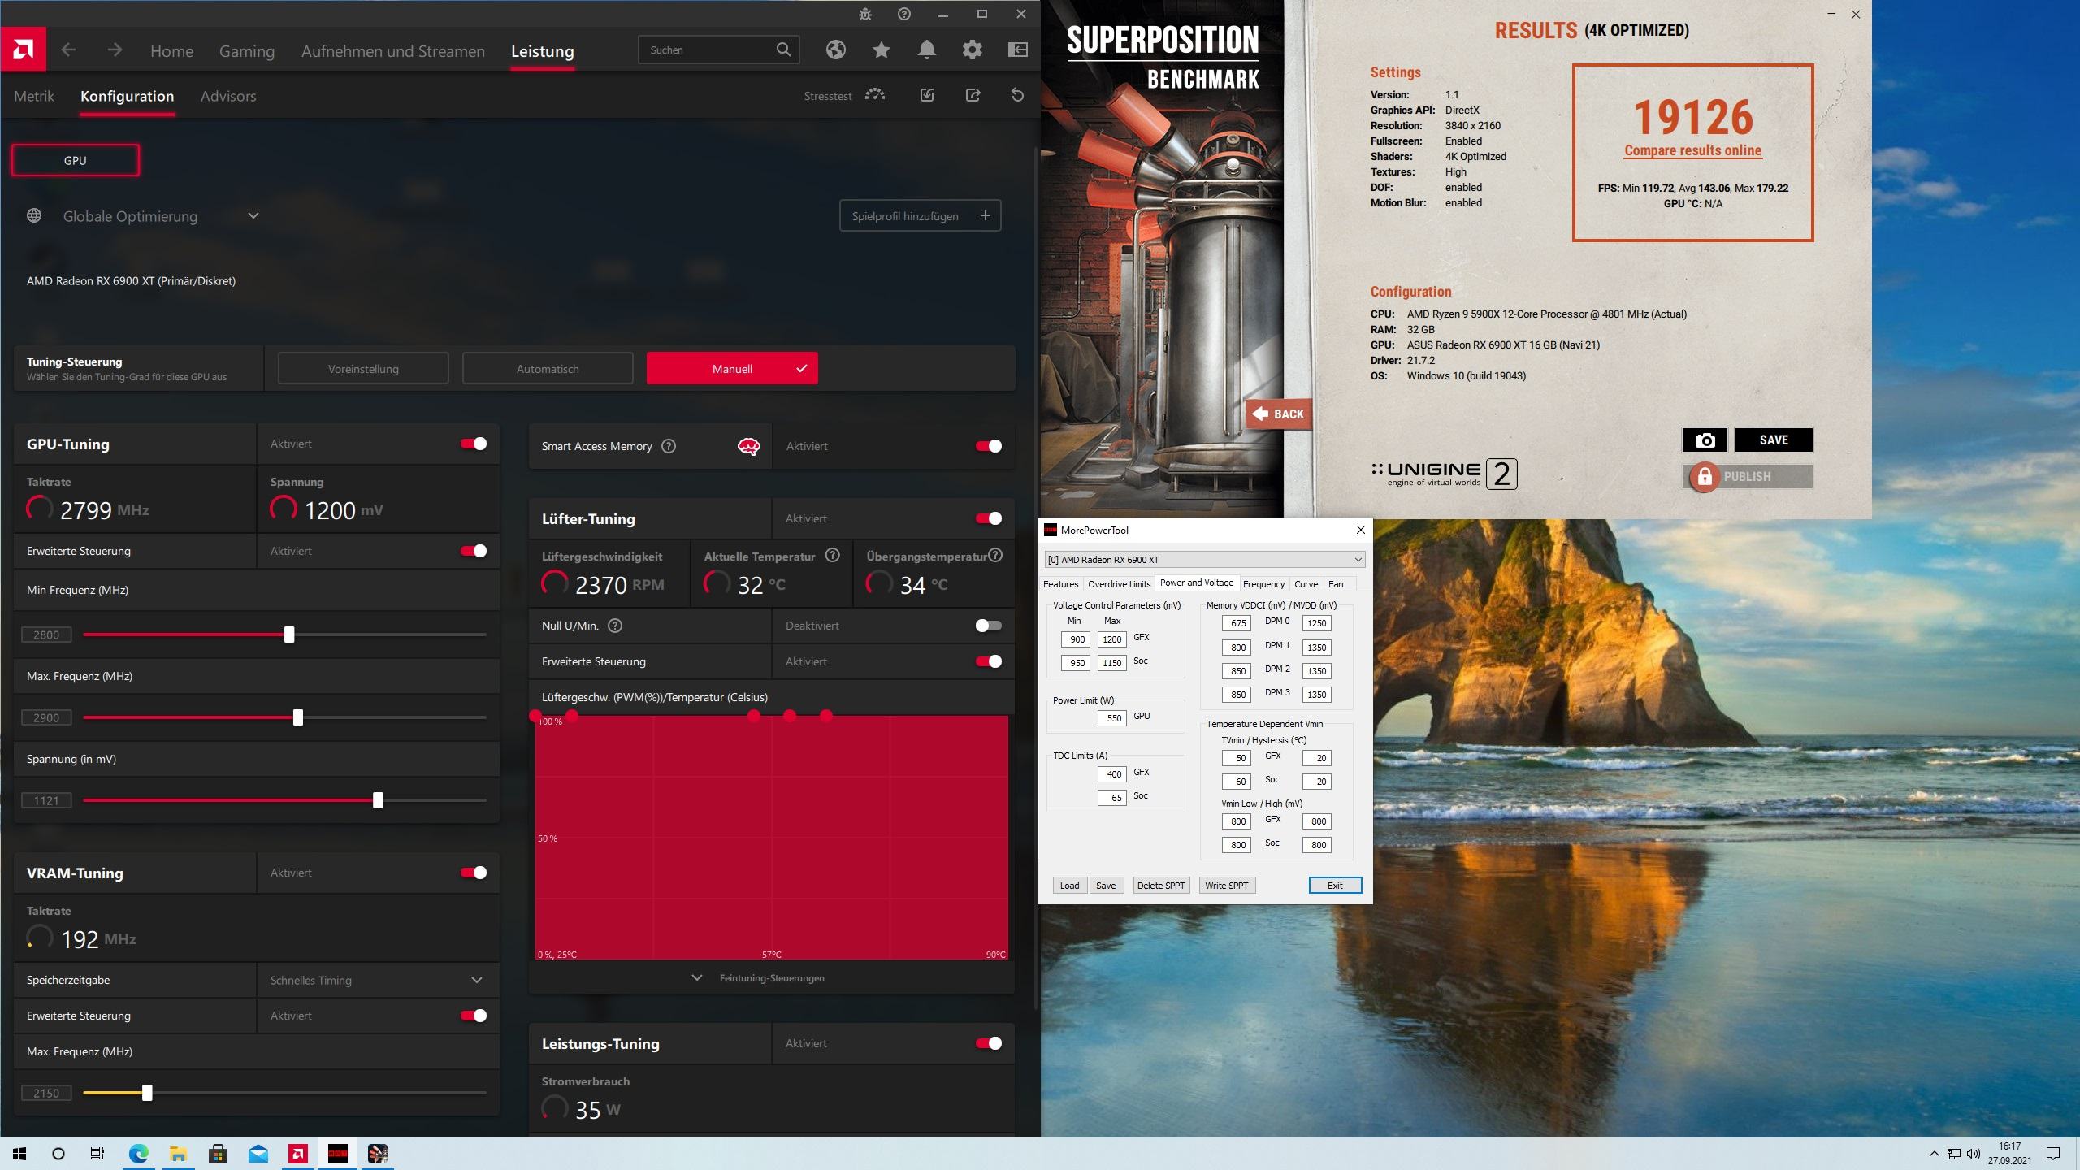Expand Globale Optimierung dropdown

(x=253, y=215)
